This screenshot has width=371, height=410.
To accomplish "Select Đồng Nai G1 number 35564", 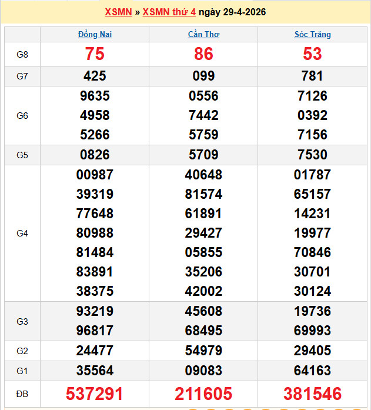I will pos(95,371).
